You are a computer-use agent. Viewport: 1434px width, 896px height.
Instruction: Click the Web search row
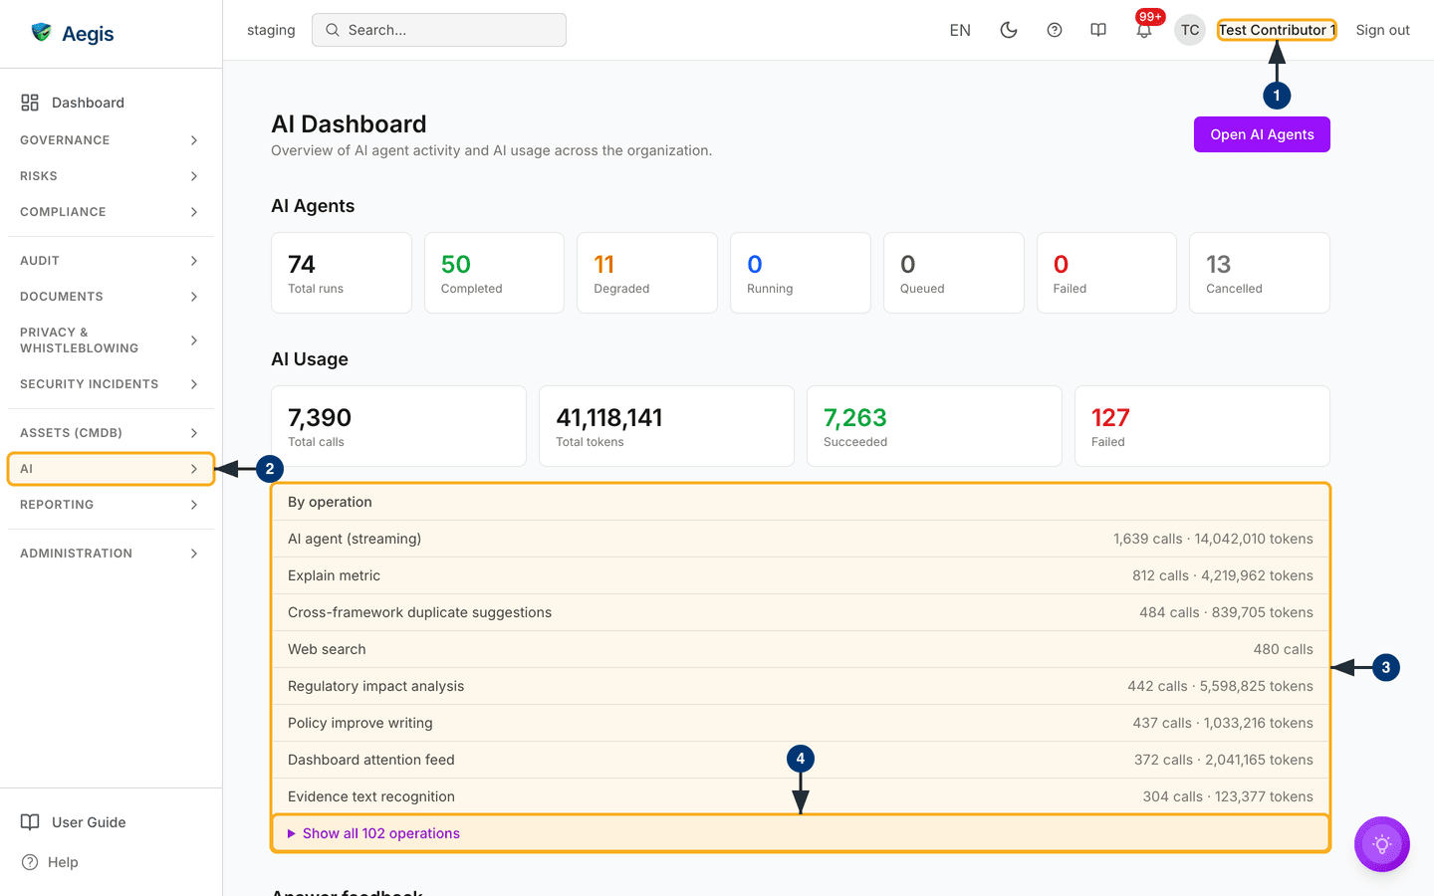(801, 649)
